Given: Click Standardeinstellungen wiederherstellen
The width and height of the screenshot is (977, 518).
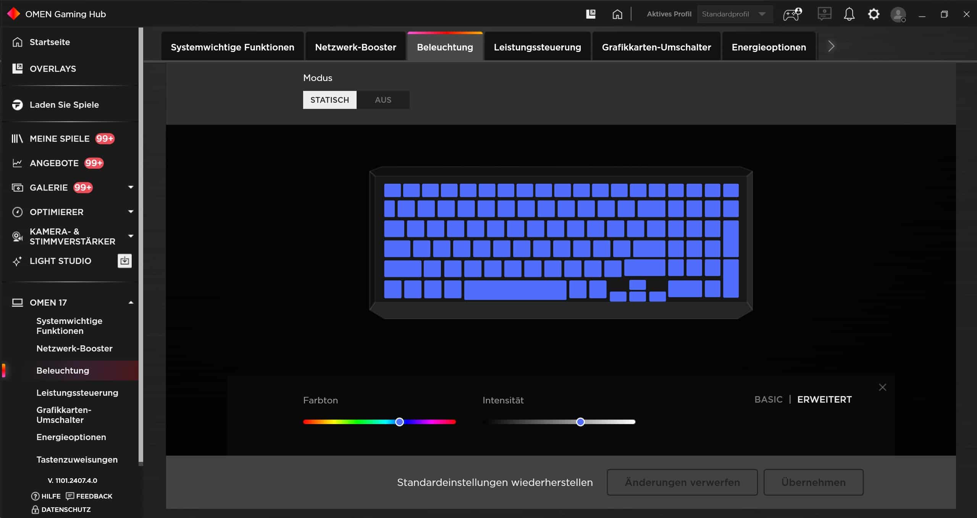Looking at the screenshot, I should coord(494,482).
